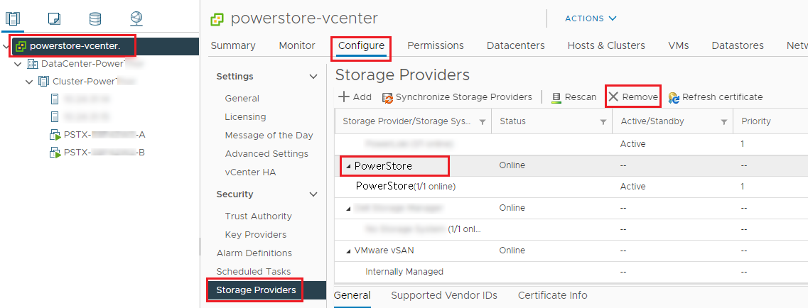808x308 pixels.
Task: Filter the Status column
Action: tap(603, 122)
